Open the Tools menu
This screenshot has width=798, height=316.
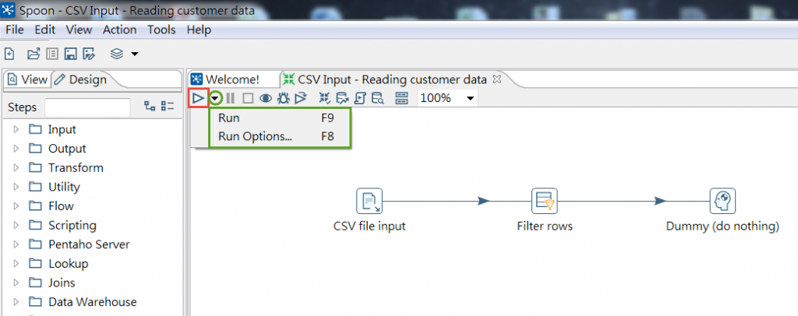click(x=161, y=30)
